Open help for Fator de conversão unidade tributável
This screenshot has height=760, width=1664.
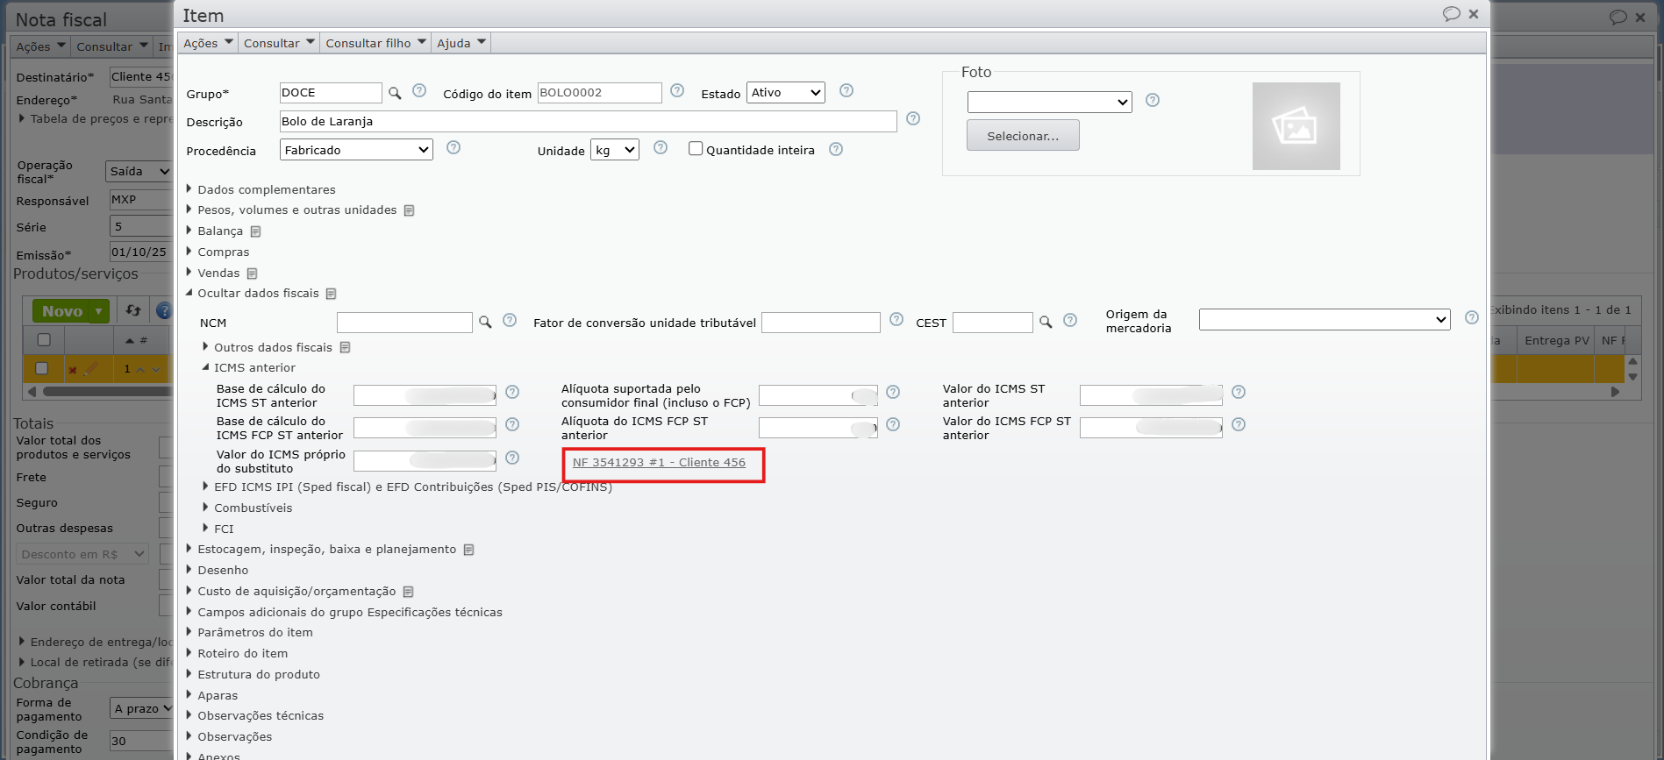coord(896,319)
